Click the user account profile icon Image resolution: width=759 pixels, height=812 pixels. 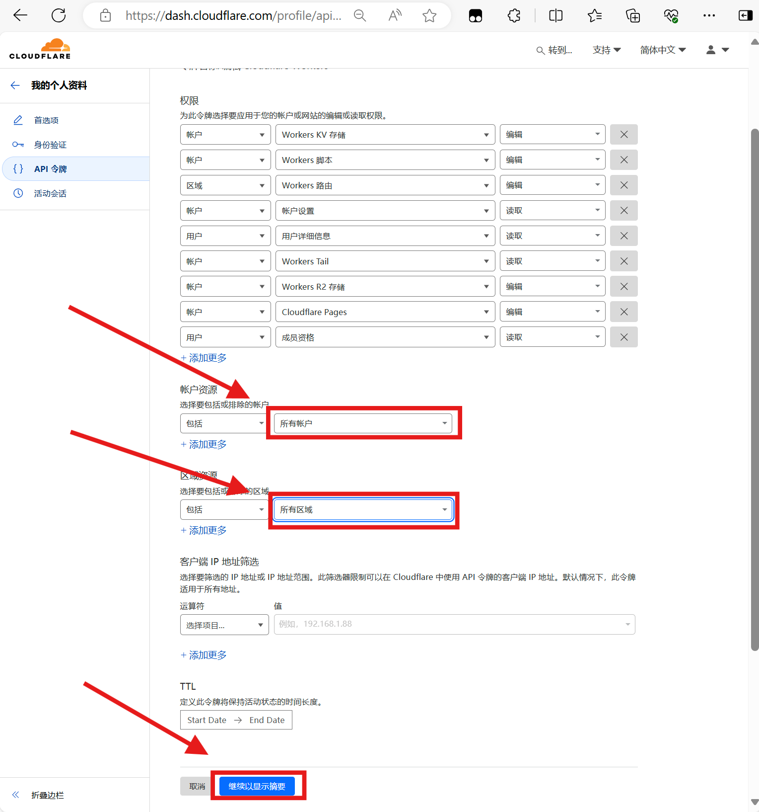click(717, 50)
